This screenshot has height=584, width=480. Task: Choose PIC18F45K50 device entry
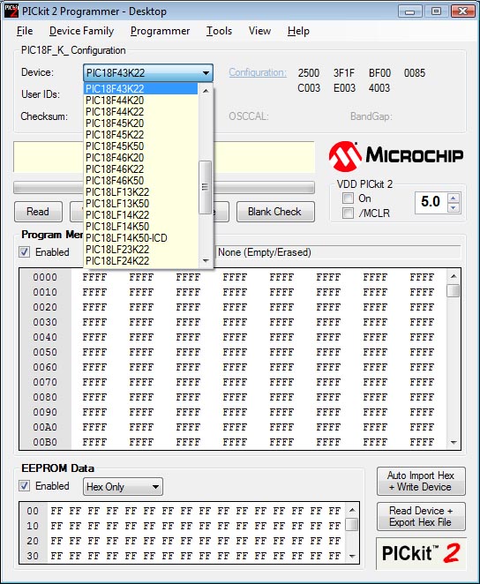141,146
